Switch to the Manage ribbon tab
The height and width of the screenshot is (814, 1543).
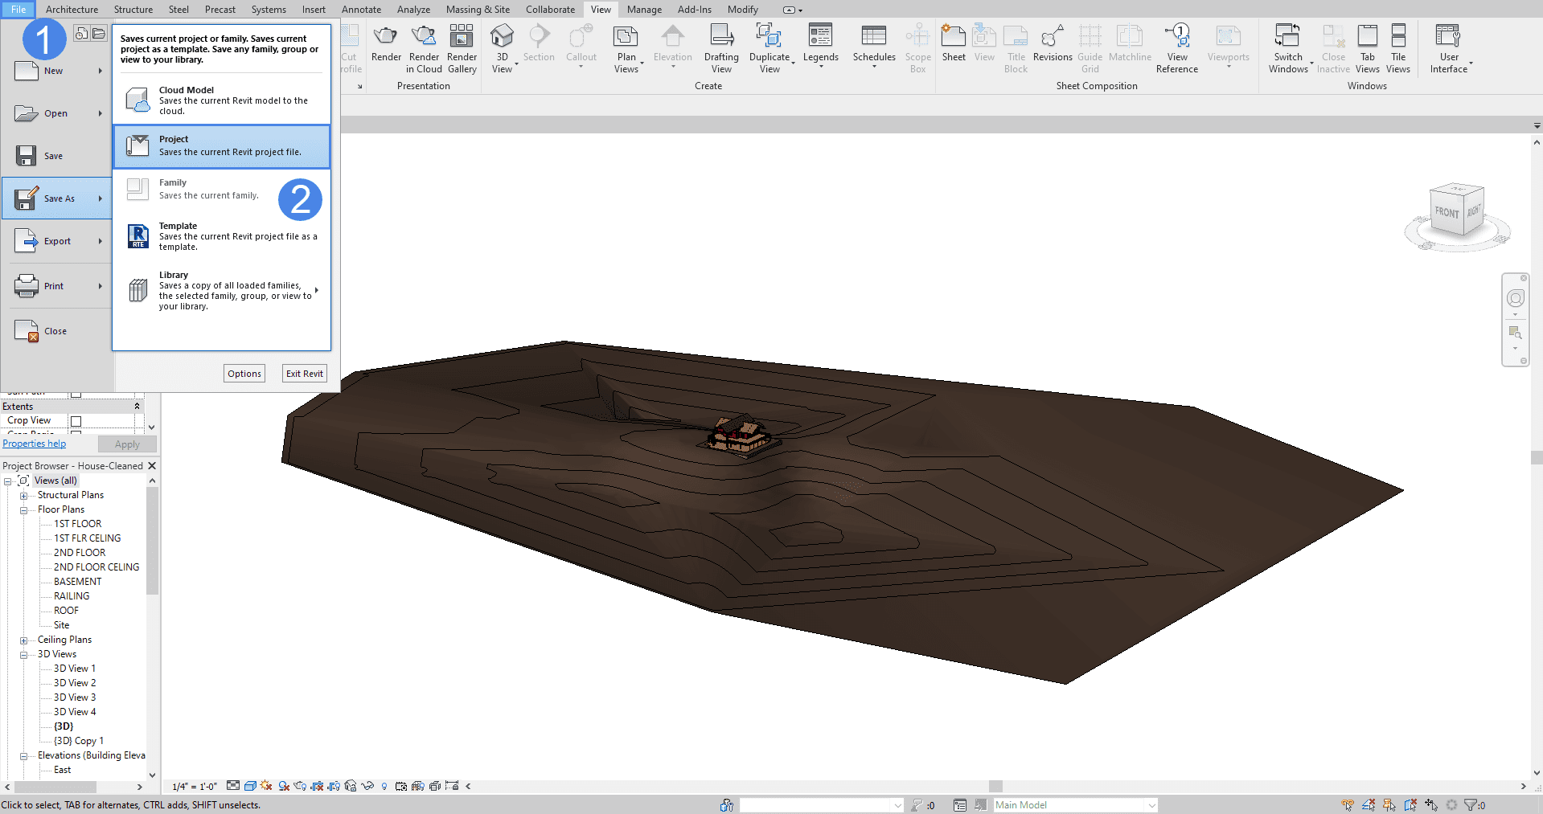(x=644, y=10)
